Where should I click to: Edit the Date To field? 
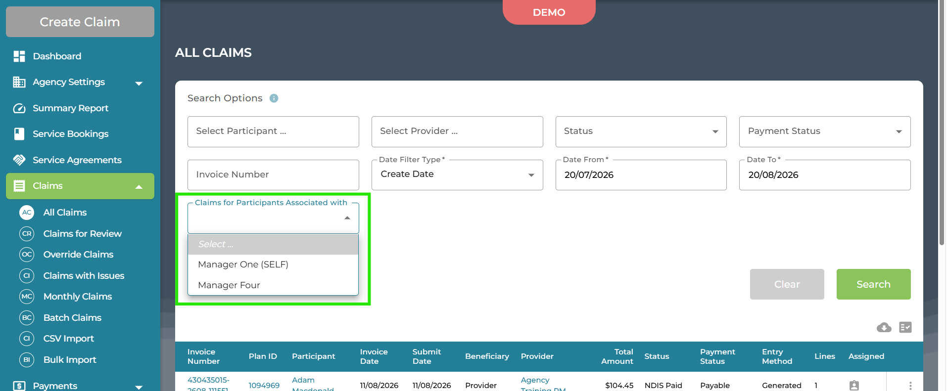pyautogui.click(x=825, y=175)
